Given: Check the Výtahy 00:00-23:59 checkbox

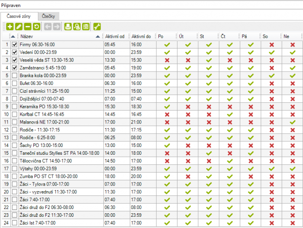Looking at the screenshot, I should pyautogui.click(x=15, y=169).
